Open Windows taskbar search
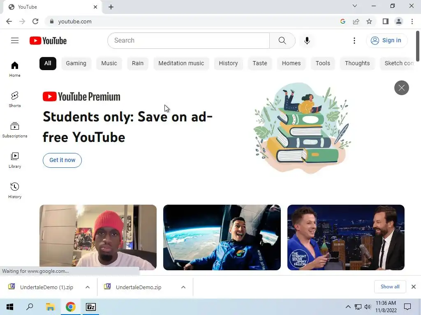421x315 pixels. [x=30, y=307]
